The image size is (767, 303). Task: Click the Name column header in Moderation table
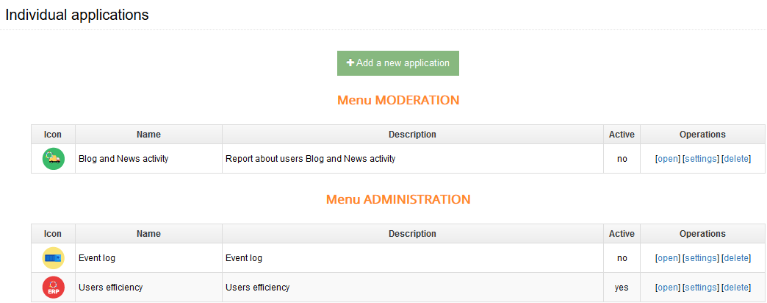[x=148, y=134]
